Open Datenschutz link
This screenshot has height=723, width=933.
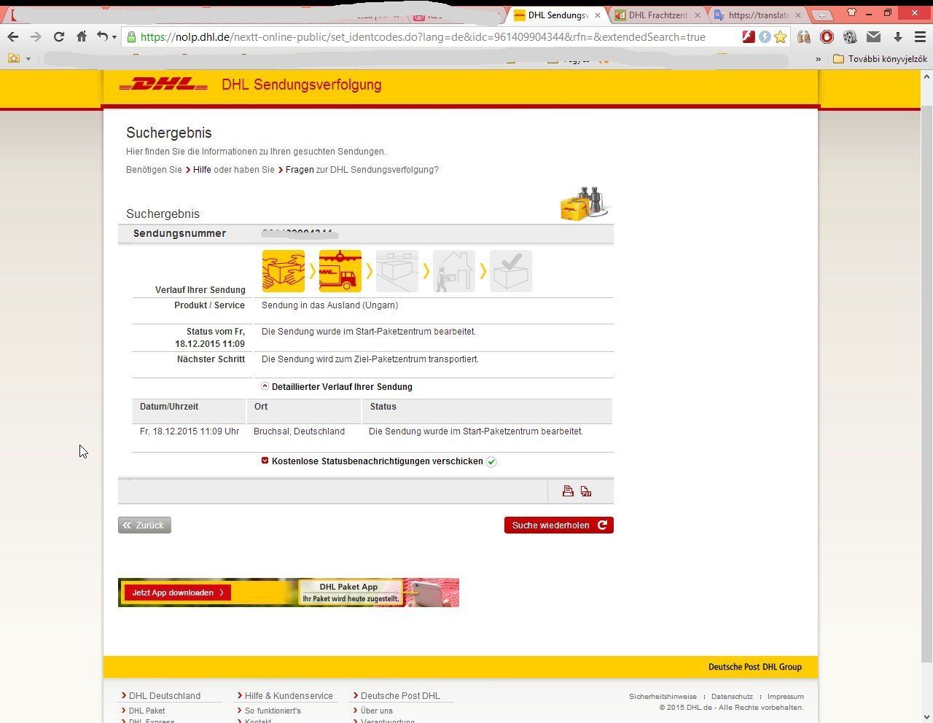(x=732, y=697)
